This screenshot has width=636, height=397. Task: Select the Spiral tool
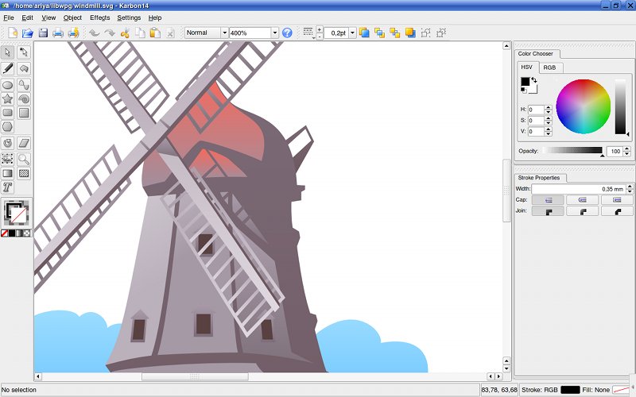coord(24,99)
